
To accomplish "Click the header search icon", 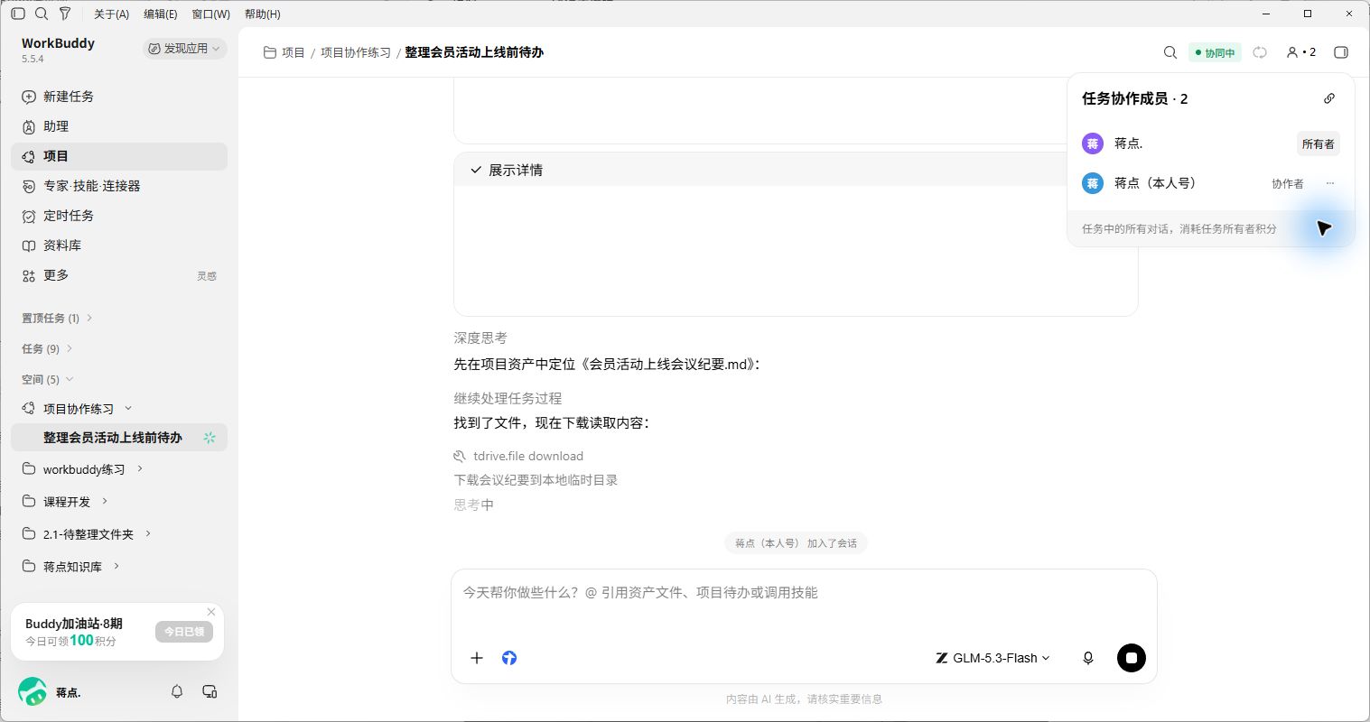I will tap(1170, 52).
